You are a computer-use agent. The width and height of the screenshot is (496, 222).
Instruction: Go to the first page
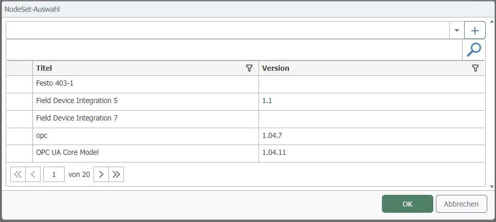[x=17, y=174]
